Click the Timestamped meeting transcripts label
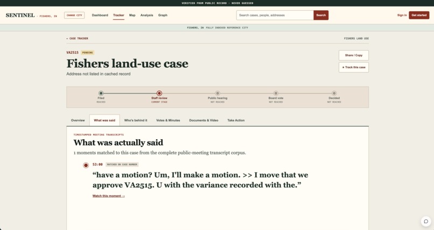 coord(99,135)
